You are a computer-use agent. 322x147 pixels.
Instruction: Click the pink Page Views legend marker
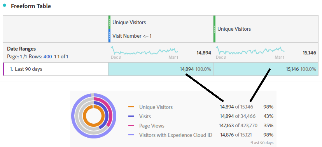(x=131, y=126)
